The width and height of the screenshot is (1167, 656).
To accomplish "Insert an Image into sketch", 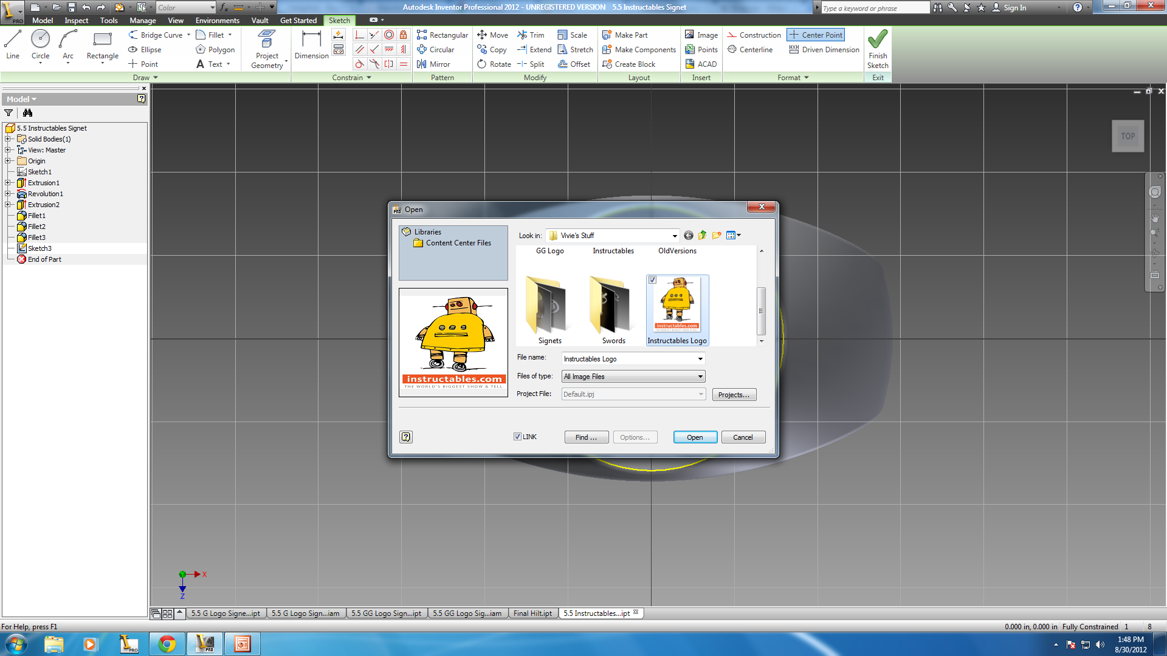I will click(701, 35).
